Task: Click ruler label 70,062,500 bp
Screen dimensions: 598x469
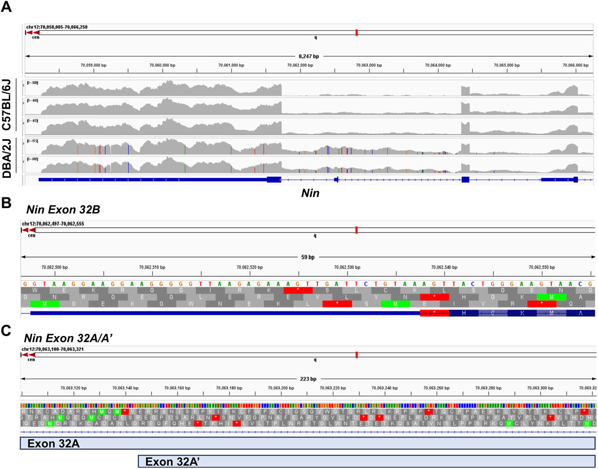Action: 55,266
